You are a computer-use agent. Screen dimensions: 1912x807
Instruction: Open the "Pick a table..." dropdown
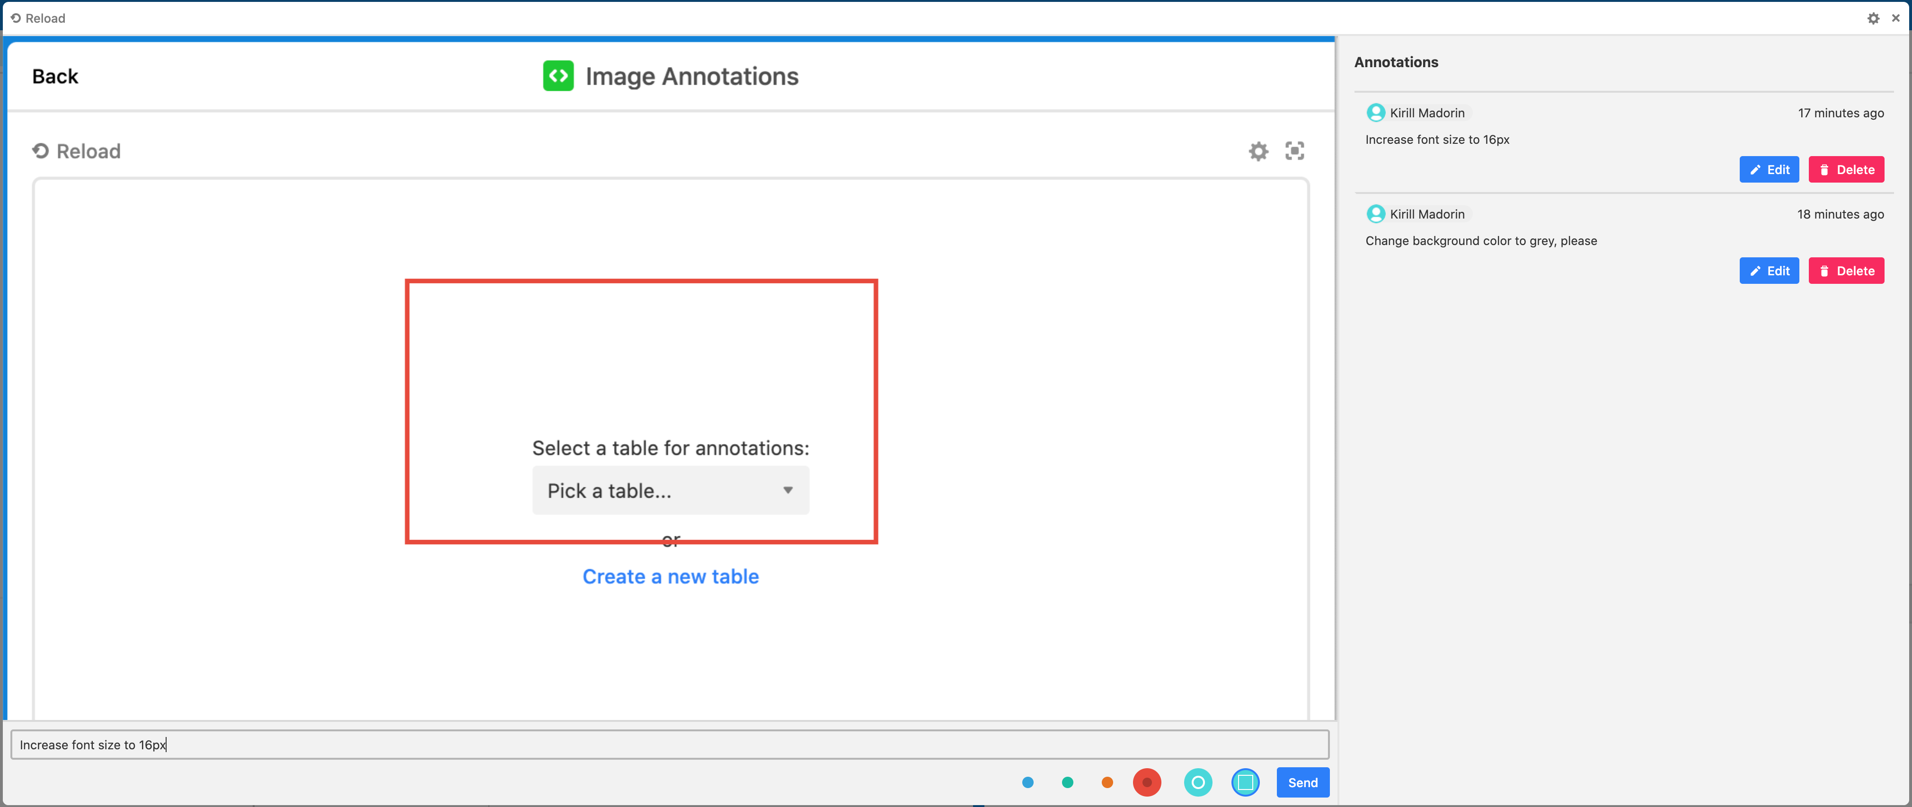click(670, 490)
